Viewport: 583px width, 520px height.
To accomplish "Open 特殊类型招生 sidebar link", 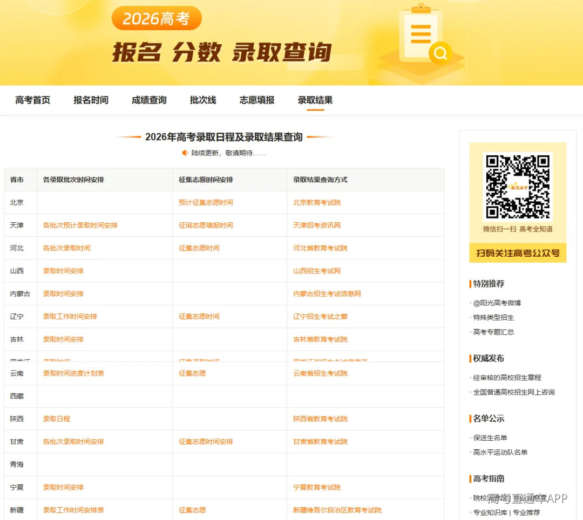I will (x=493, y=318).
